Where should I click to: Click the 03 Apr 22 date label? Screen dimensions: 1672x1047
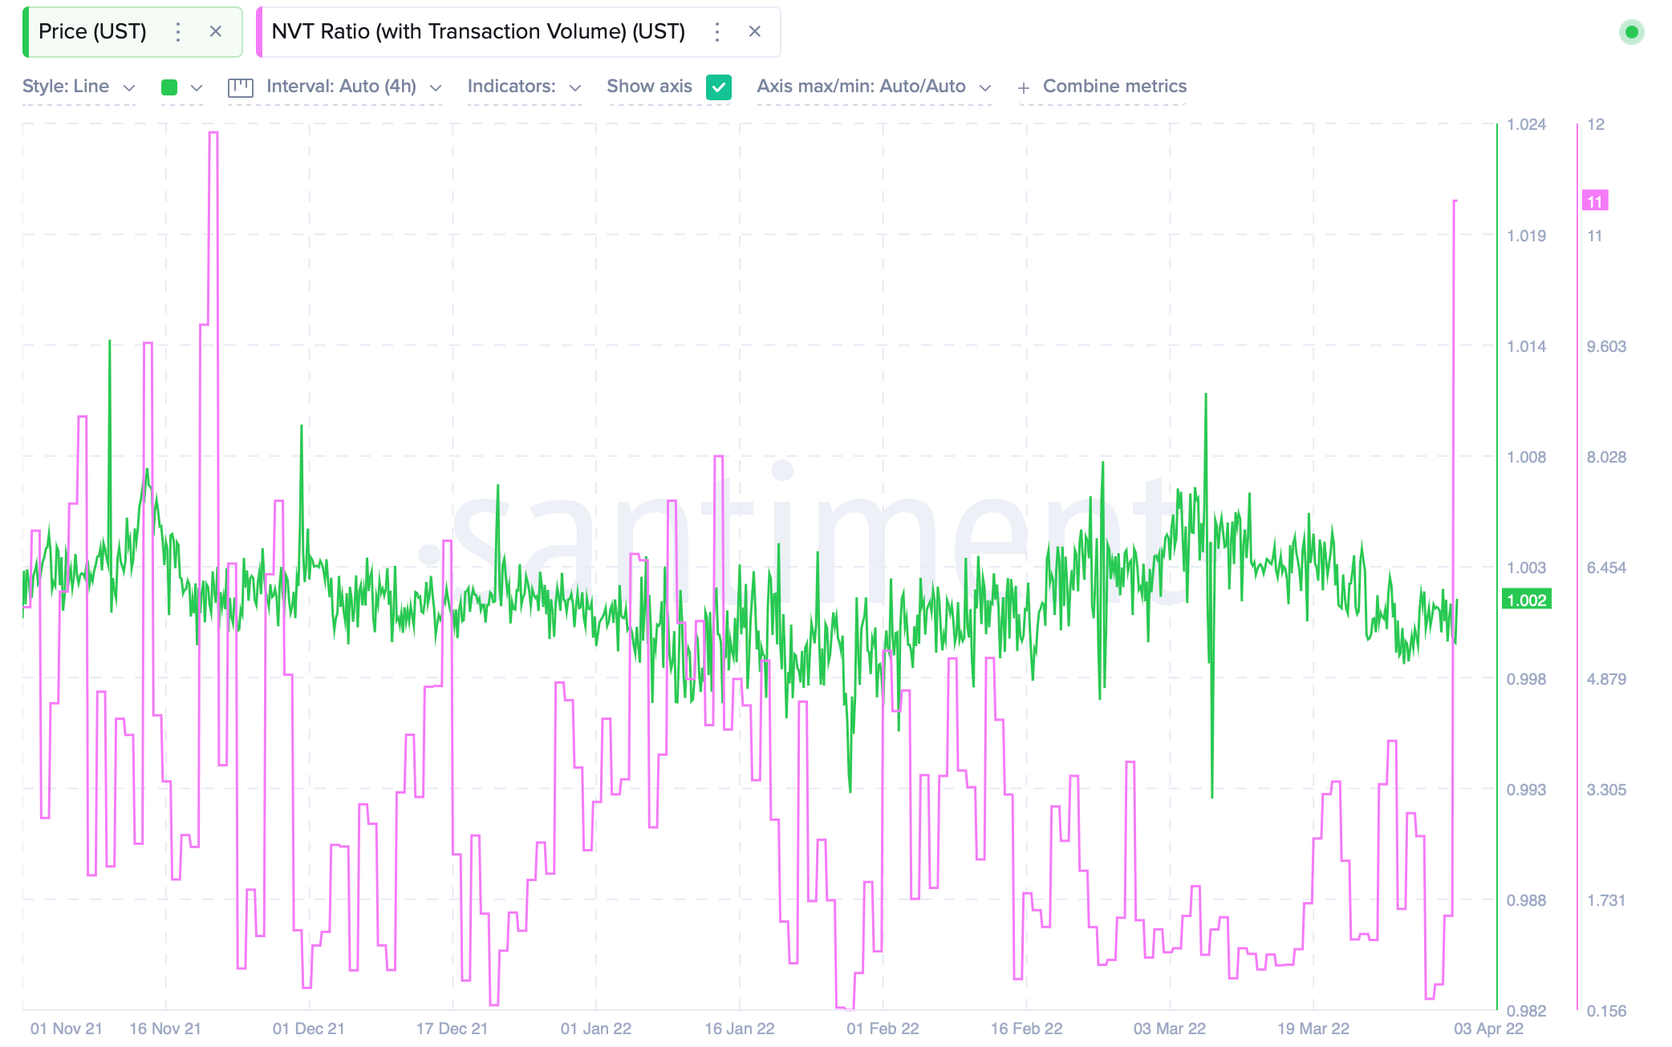(x=1488, y=1029)
